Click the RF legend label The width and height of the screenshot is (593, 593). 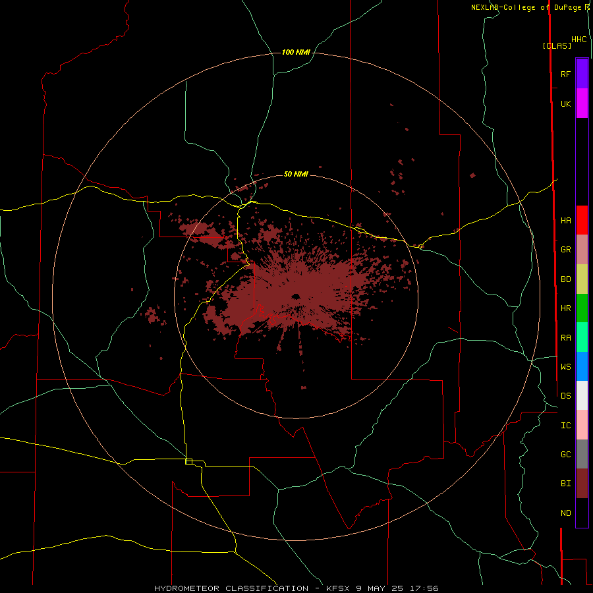point(566,74)
